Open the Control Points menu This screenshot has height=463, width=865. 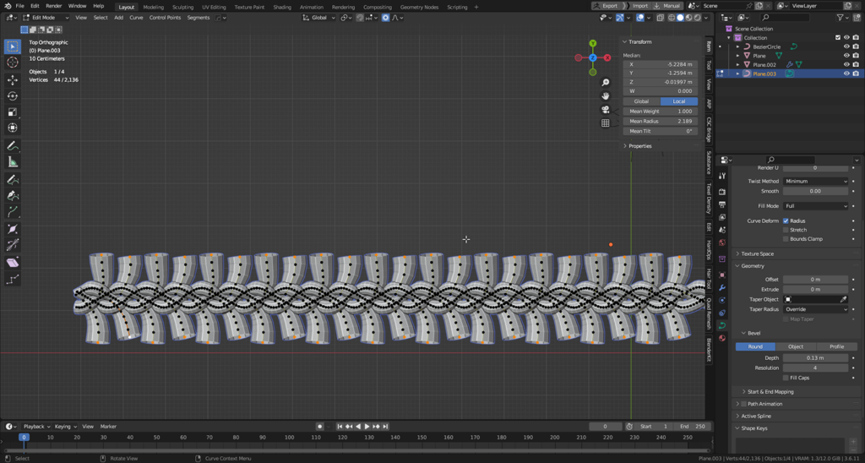click(x=165, y=18)
